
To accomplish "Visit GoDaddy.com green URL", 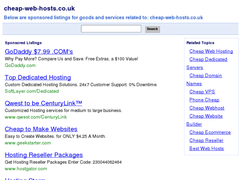I will 20,65.
